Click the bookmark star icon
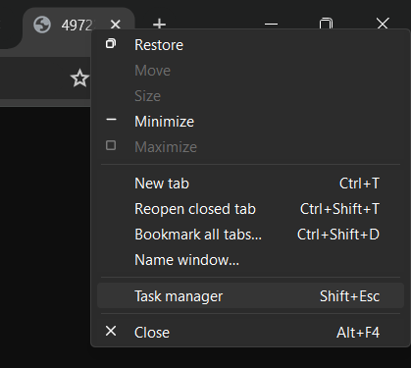 (x=79, y=79)
